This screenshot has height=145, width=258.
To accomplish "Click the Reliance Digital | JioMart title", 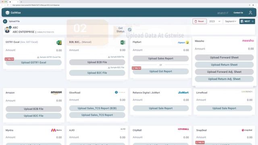I will click(146, 93).
